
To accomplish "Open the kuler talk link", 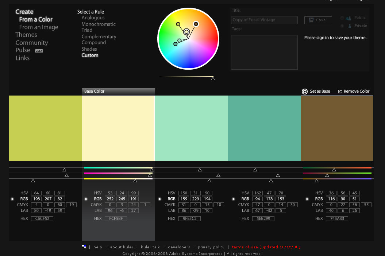I will (150, 247).
